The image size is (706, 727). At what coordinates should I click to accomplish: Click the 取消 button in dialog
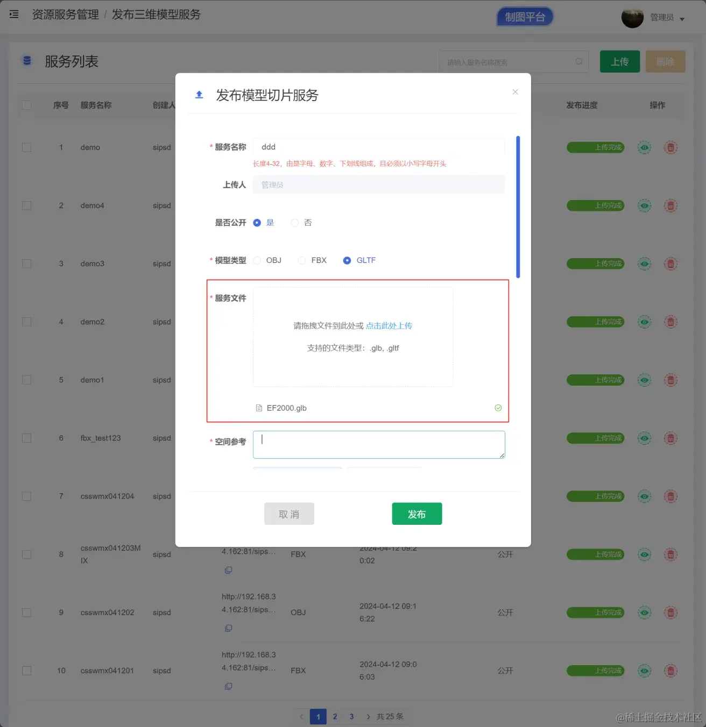coord(289,514)
